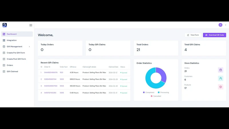Click the Orders sidebar icon
229x129 pixels.
[x=4, y=65]
